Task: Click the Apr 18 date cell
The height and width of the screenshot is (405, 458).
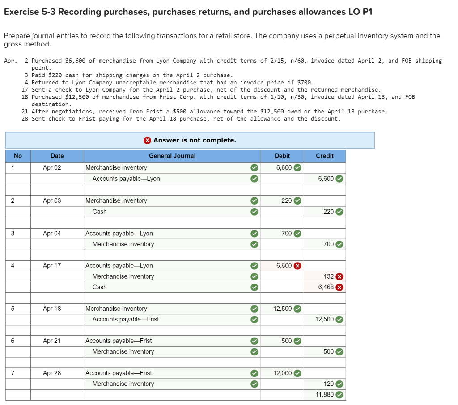Action: [x=57, y=309]
